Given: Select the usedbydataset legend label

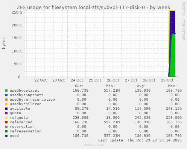Looking at the screenshot, I should pos(24,91).
